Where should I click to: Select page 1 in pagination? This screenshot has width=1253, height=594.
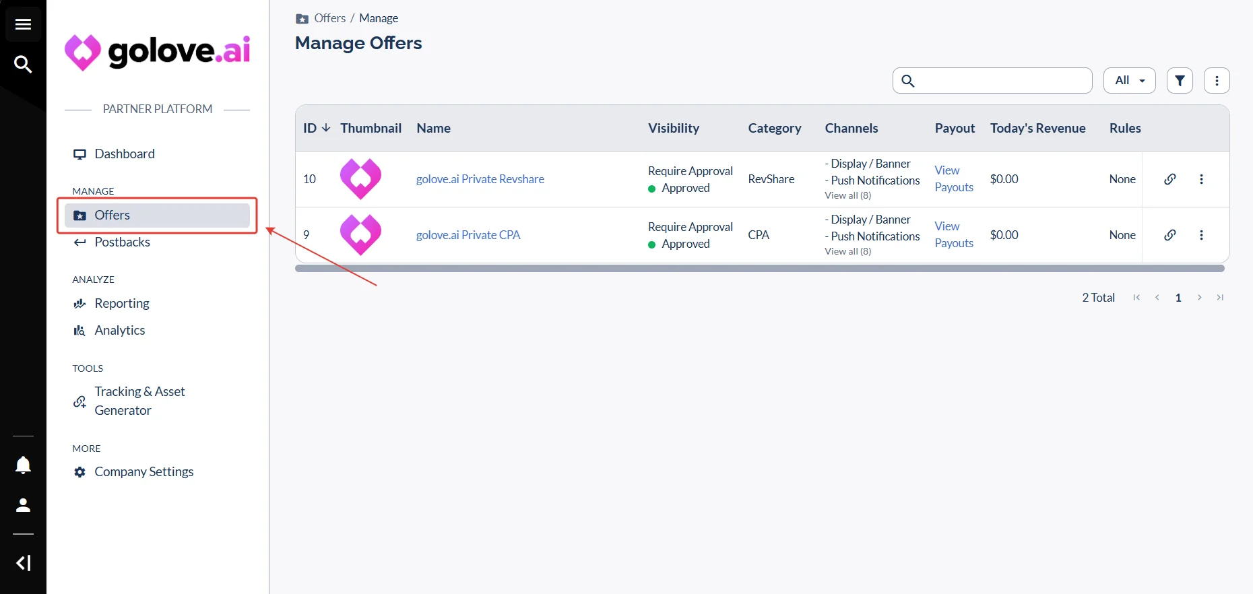tap(1178, 298)
